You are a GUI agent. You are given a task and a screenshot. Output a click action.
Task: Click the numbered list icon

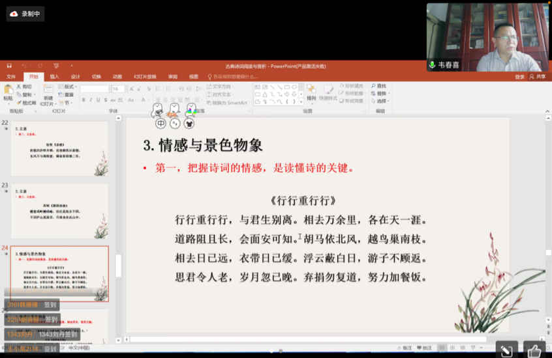click(168, 89)
